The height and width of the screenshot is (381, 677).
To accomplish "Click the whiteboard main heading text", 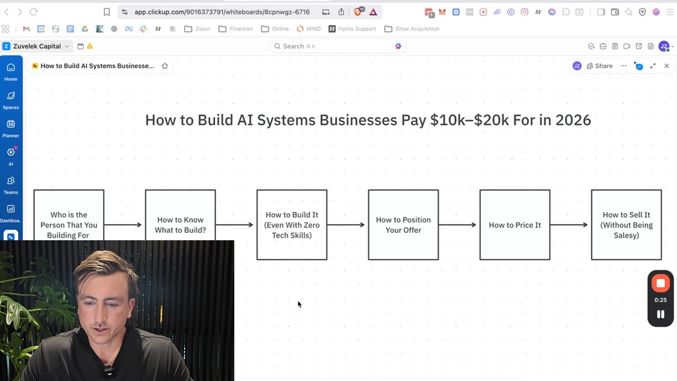I will click(x=368, y=120).
